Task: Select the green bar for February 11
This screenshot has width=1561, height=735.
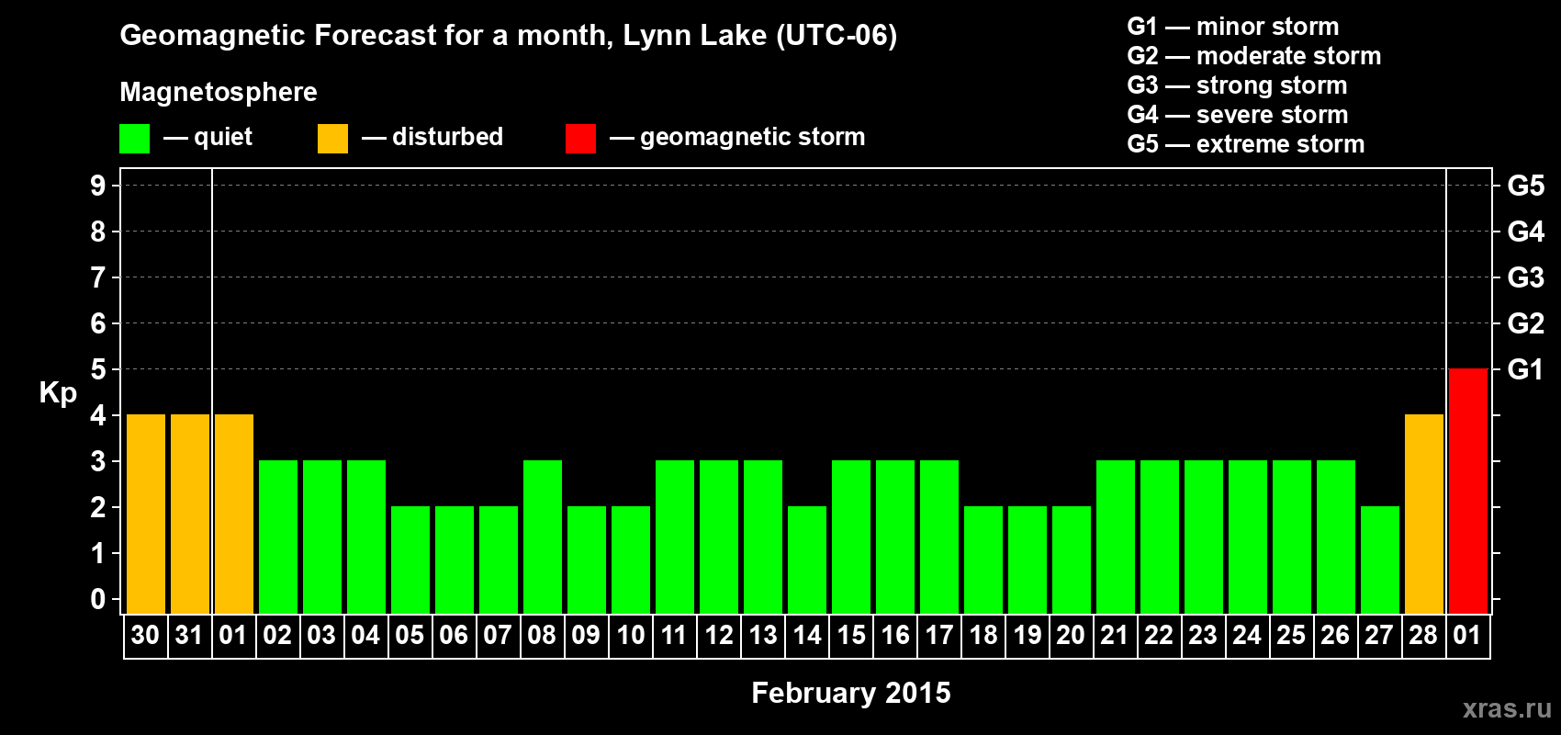Action: 675,537
